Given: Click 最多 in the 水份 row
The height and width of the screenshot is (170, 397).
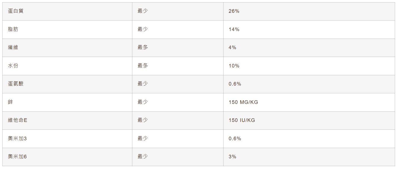Looking at the screenshot, I should click(143, 66).
